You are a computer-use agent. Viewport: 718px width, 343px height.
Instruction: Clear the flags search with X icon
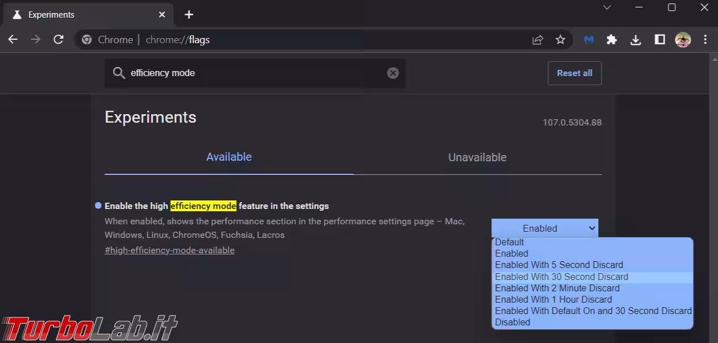[x=393, y=73]
